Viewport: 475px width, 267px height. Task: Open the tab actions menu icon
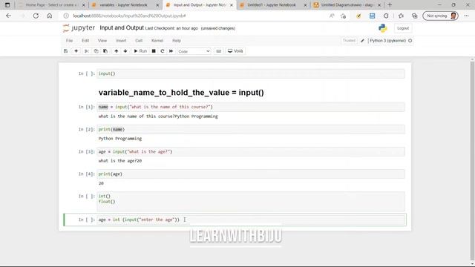coord(7,5)
